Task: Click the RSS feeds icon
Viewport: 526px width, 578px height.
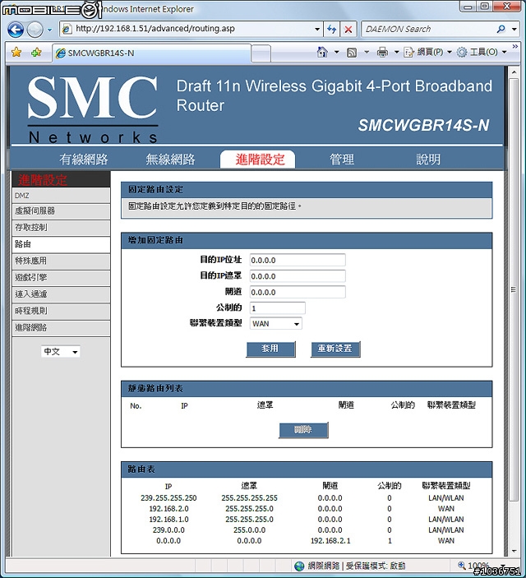Action: (x=352, y=53)
